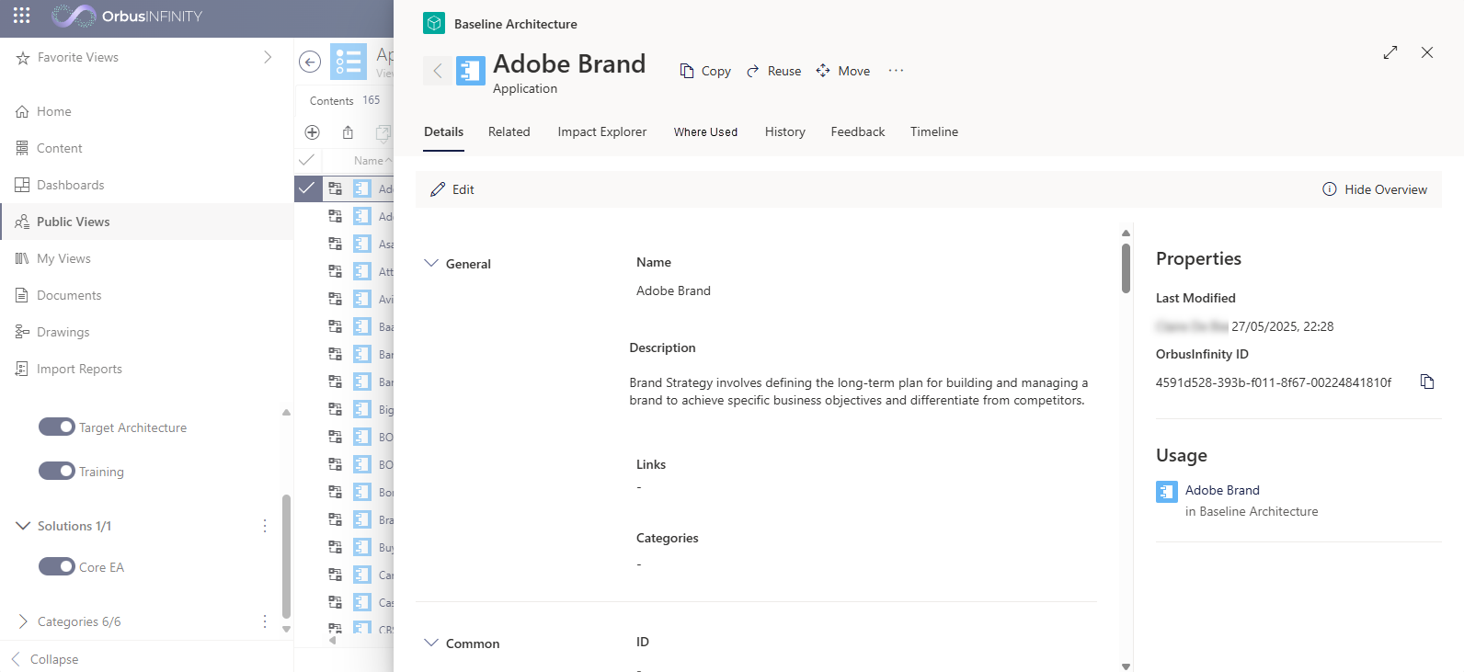Toggle the Training switch
Image resolution: width=1464 pixels, height=672 pixels.
57,471
